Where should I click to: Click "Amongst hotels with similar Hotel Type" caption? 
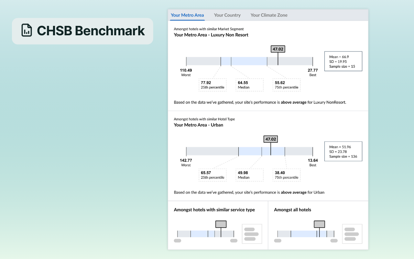204,119
